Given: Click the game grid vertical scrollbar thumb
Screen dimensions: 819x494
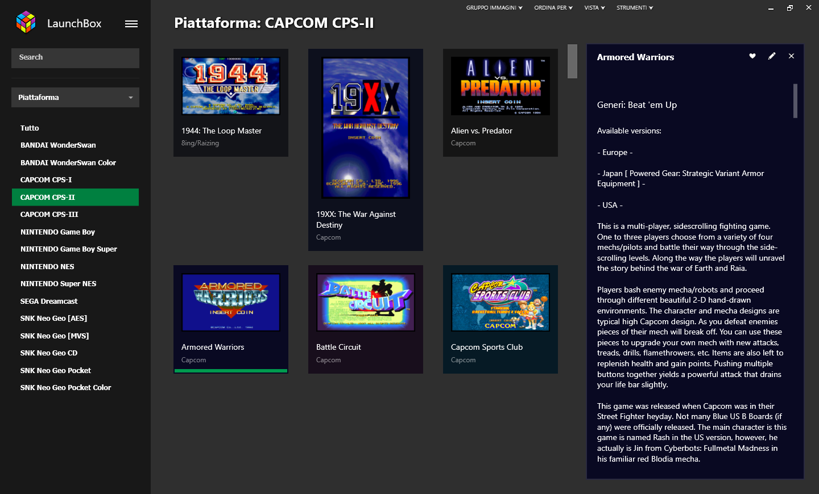Looking at the screenshot, I should [x=572, y=61].
